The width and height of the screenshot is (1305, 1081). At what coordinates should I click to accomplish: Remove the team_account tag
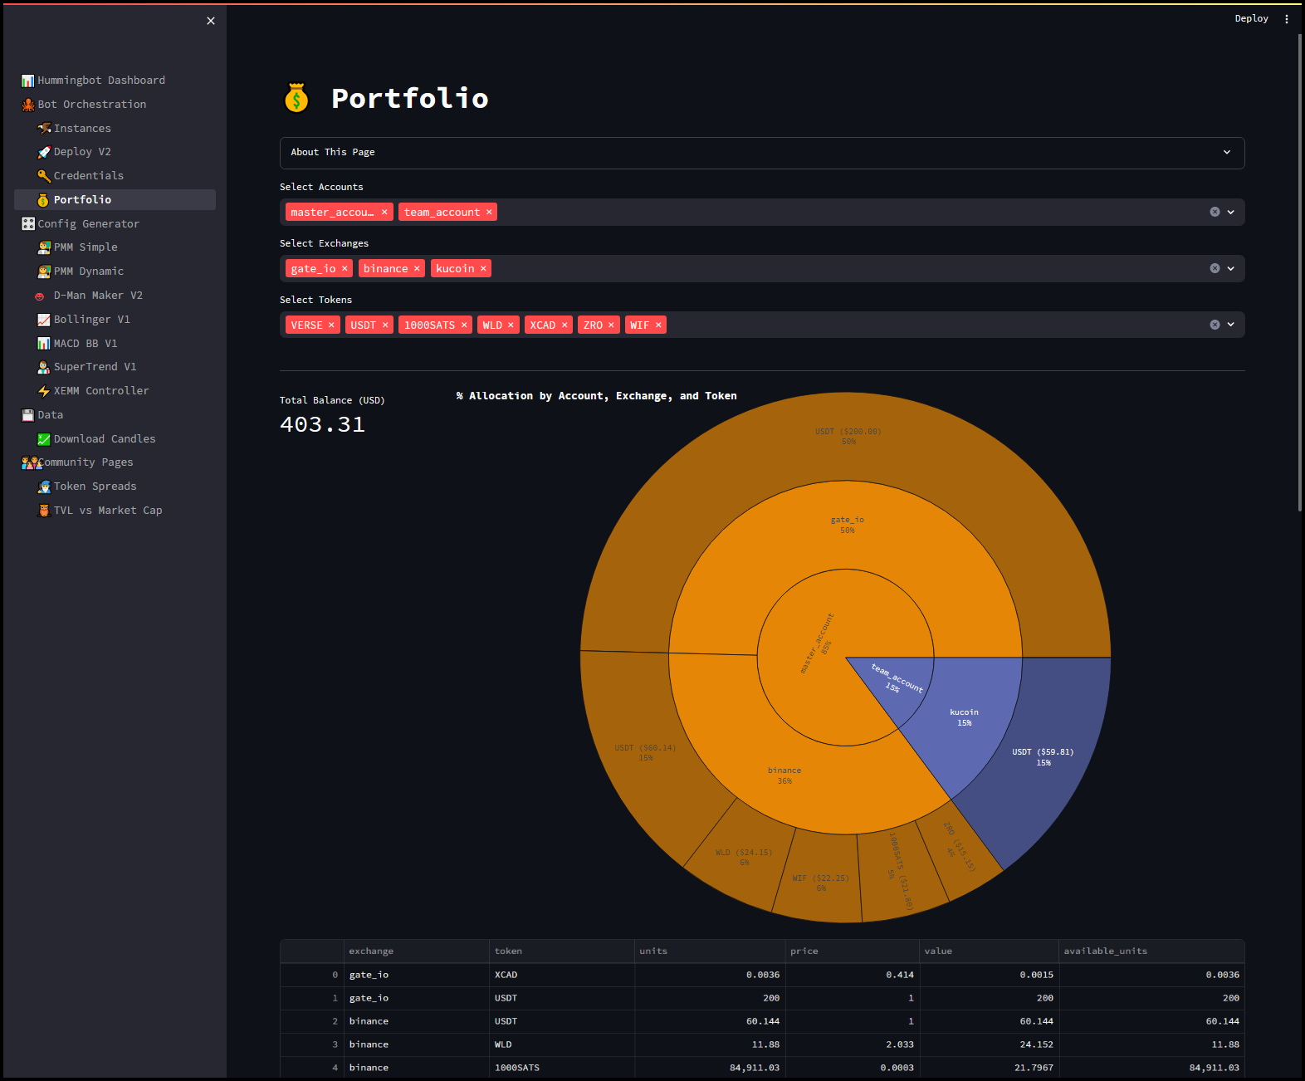click(489, 213)
